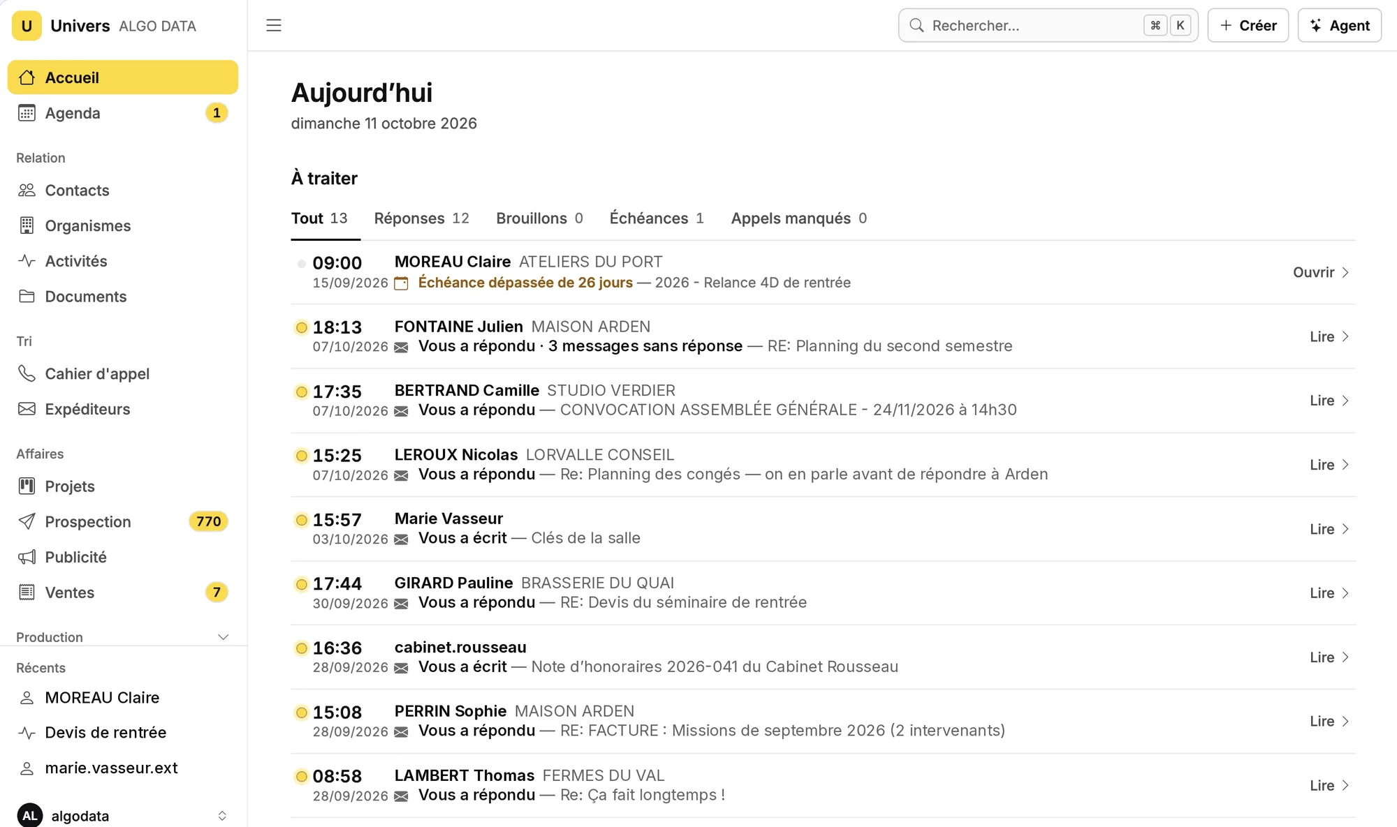Click the chevron on the GIRARD Pauline row
1397x827 pixels.
(1345, 593)
